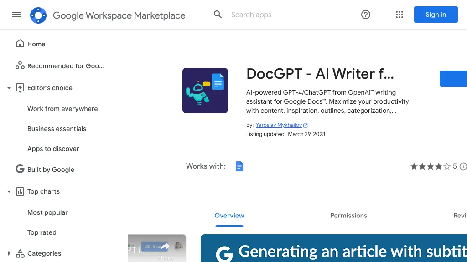Switch to the Permissions tab
The width and height of the screenshot is (467, 262).
348,216
